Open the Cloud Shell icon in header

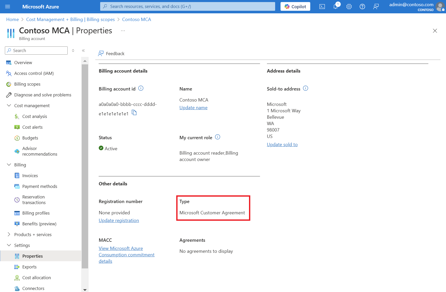[322, 7]
